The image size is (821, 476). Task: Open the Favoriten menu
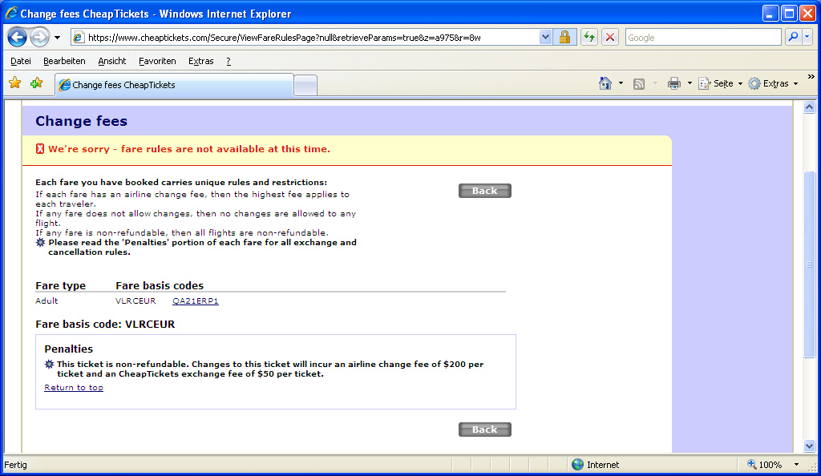click(x=157, y=61)
